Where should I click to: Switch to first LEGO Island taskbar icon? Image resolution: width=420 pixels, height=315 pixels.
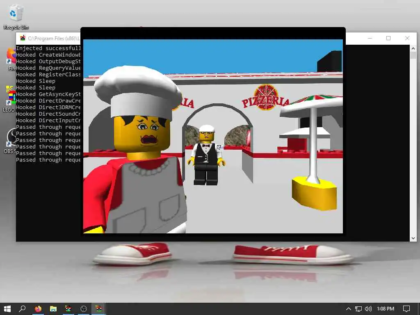click(x=68, y=309)
